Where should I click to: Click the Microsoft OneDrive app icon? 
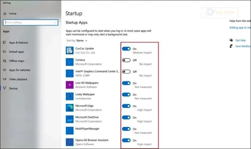click(70, 119)
